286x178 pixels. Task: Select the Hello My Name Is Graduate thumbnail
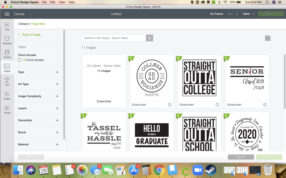152,132
